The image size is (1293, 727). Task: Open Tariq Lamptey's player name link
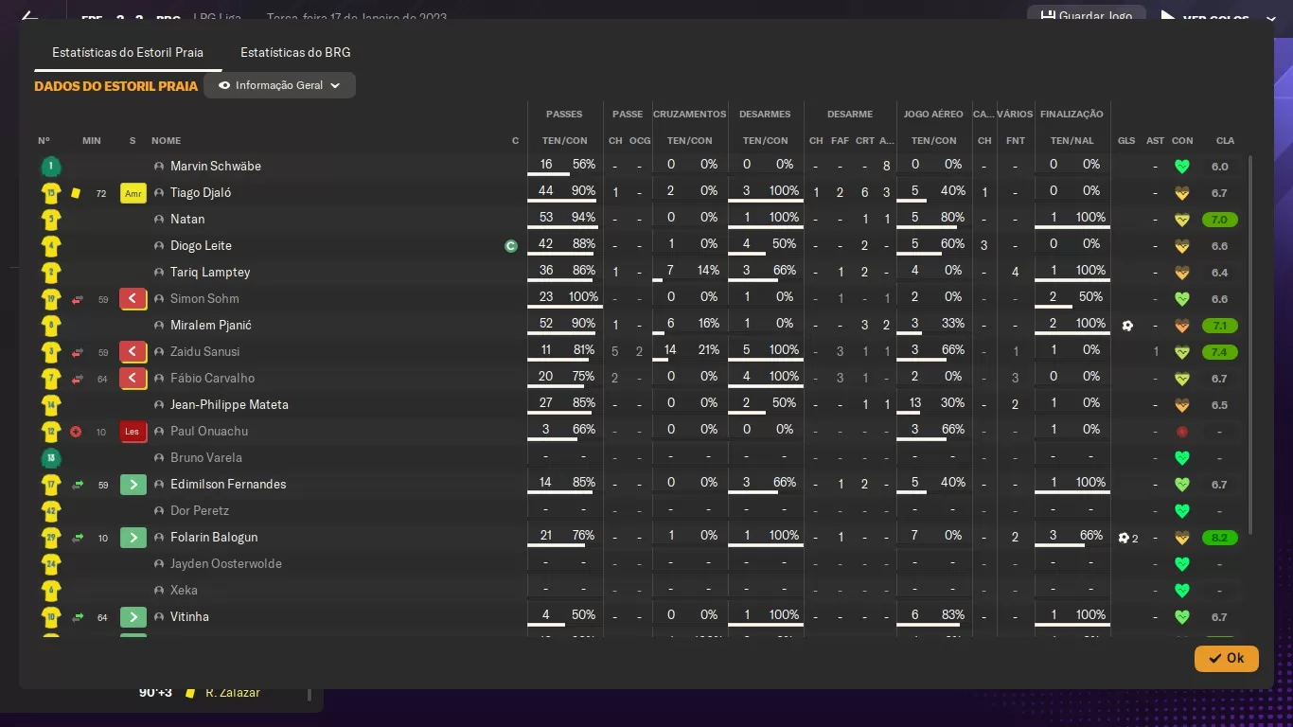click(210, 273)
